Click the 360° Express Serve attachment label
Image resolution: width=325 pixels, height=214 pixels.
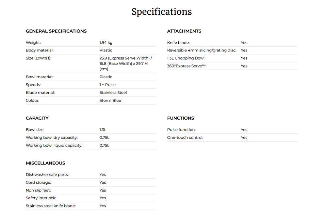pyautogui.click(x=187, y=66)
